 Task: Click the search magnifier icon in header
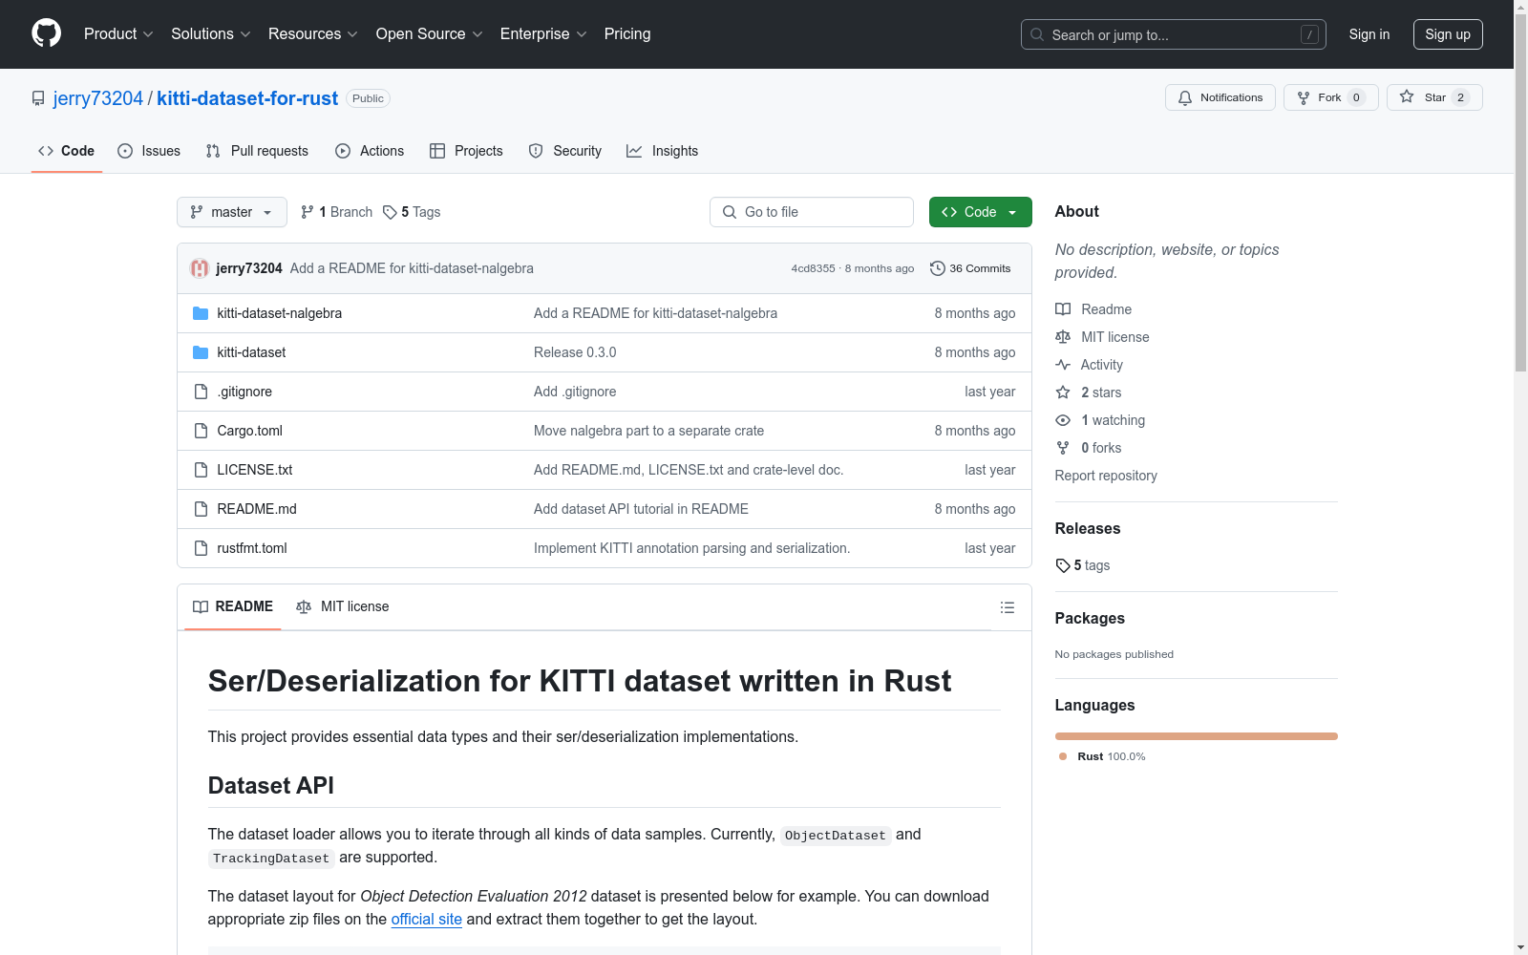click(1037, 34)
